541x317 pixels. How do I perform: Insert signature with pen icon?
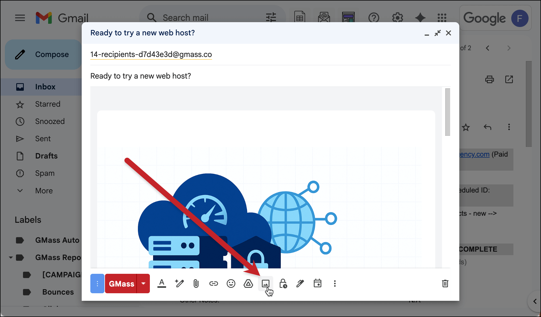[x=300, y=284]
